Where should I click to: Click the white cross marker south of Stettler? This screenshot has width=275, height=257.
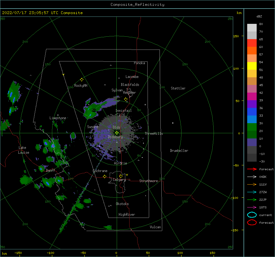(x=173, y=123)
